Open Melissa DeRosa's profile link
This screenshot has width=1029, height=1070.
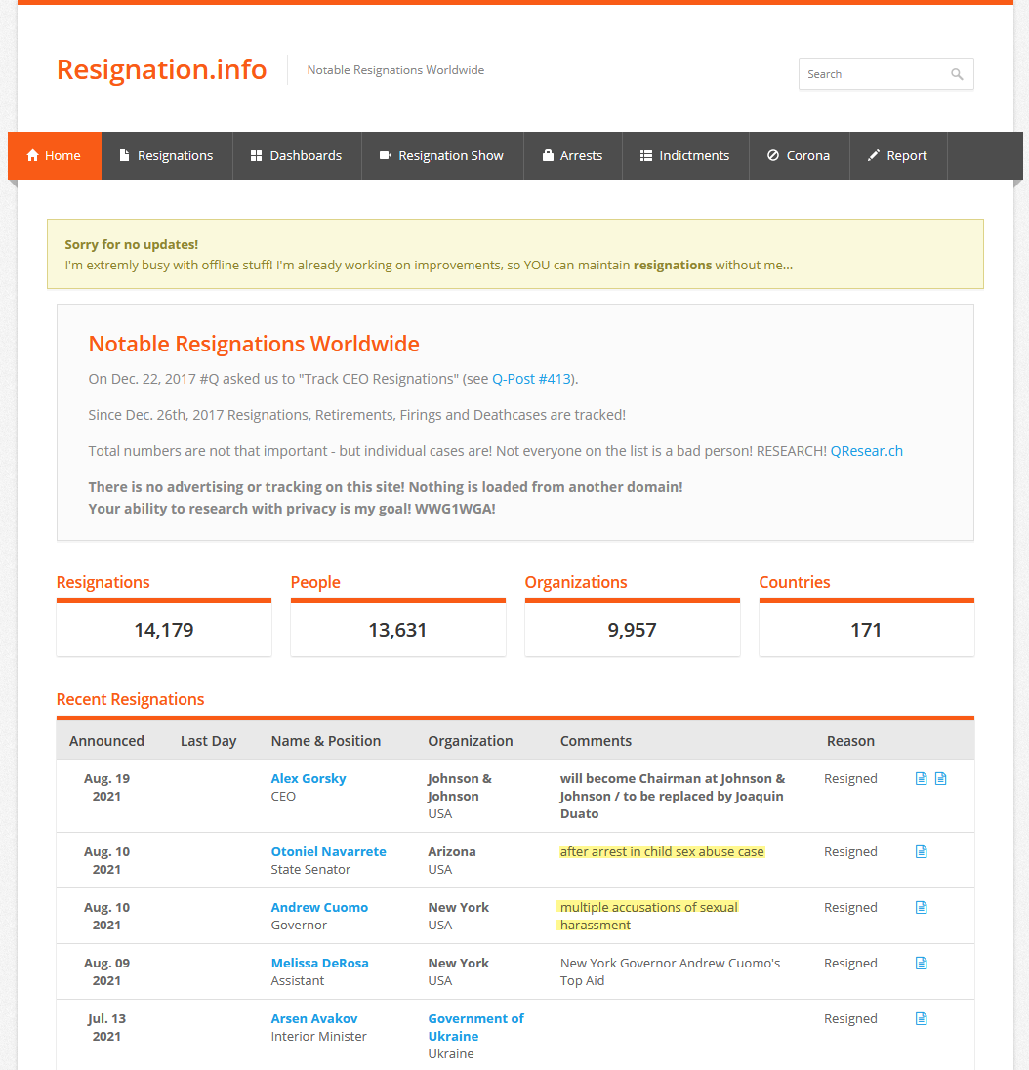coord(319,963)
